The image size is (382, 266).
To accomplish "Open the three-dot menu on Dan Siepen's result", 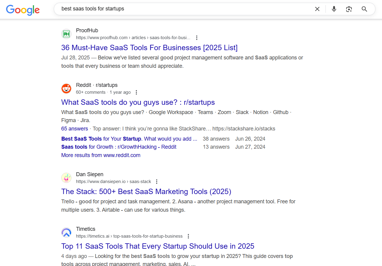I will coord(157,181).
